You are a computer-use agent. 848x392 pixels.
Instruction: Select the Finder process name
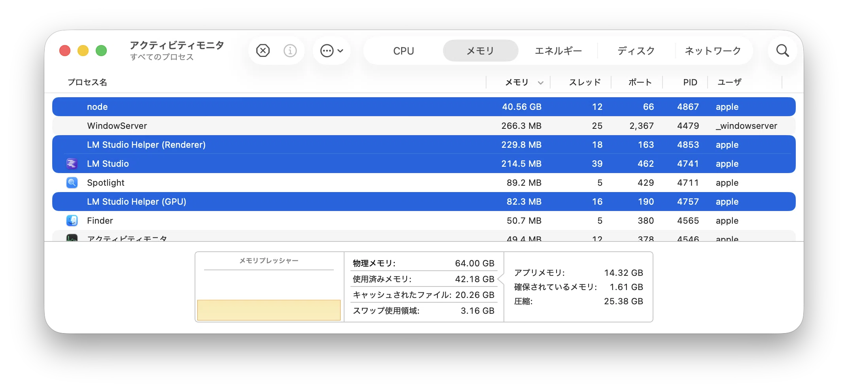(100, 220)
